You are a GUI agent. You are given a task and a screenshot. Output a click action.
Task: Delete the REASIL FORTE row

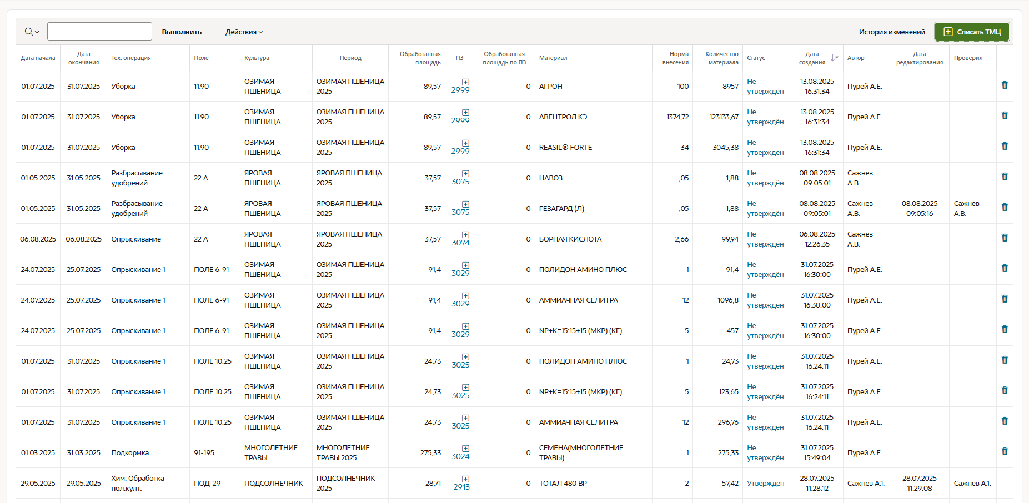point(1004,146)
